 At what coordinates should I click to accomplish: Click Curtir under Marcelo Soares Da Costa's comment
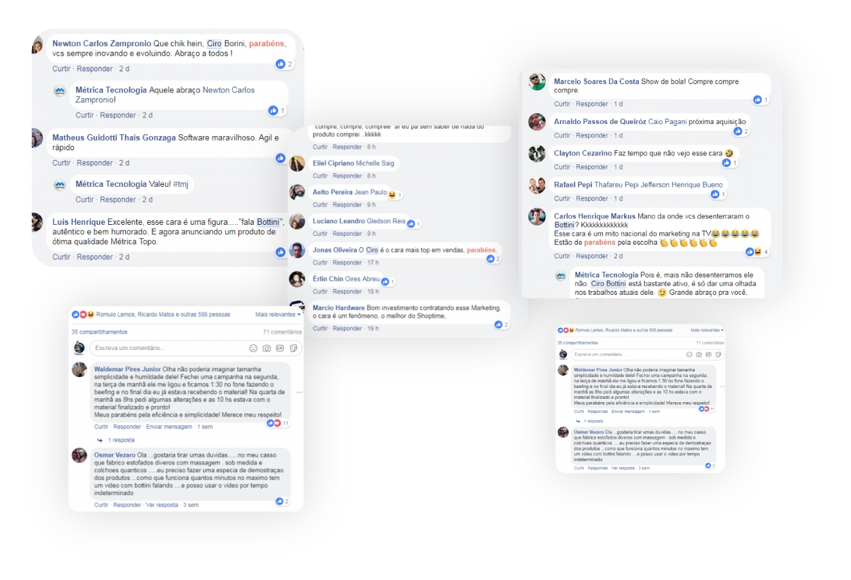click(562, 104)
